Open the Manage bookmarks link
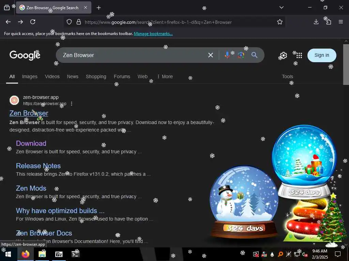 coord(153,34)
